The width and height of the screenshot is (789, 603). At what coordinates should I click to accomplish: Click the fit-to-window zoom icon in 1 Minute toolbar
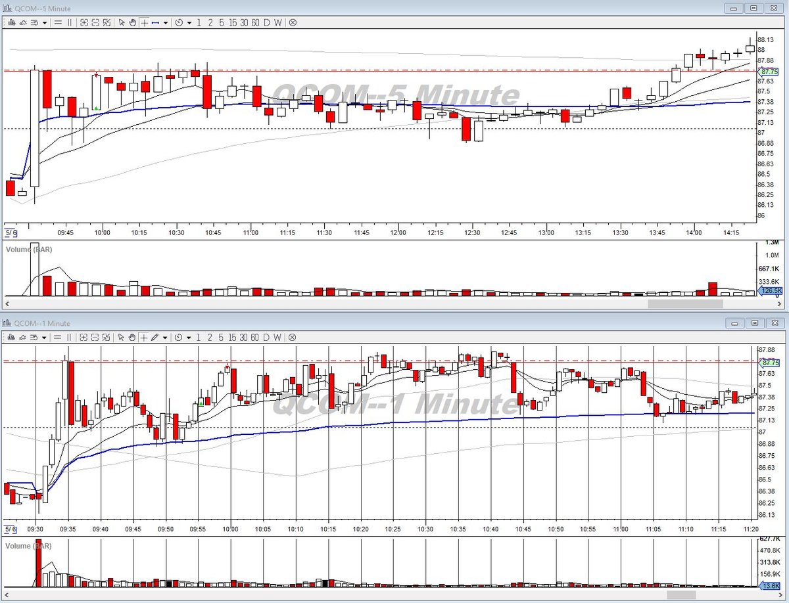(x=107, y=338)
